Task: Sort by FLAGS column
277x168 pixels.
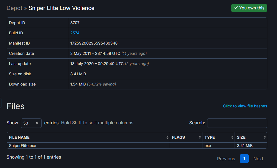Action: (186, 137)
